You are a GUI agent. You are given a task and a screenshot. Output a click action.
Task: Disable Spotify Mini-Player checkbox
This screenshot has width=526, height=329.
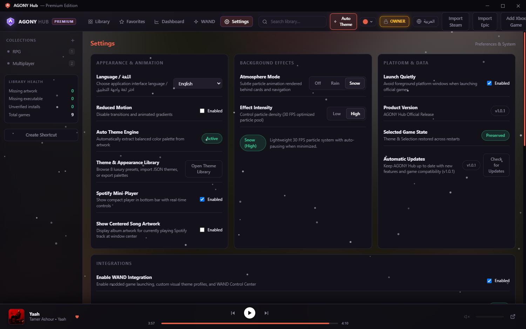202,199
